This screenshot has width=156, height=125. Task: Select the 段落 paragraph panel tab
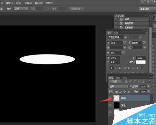[116, 33]
